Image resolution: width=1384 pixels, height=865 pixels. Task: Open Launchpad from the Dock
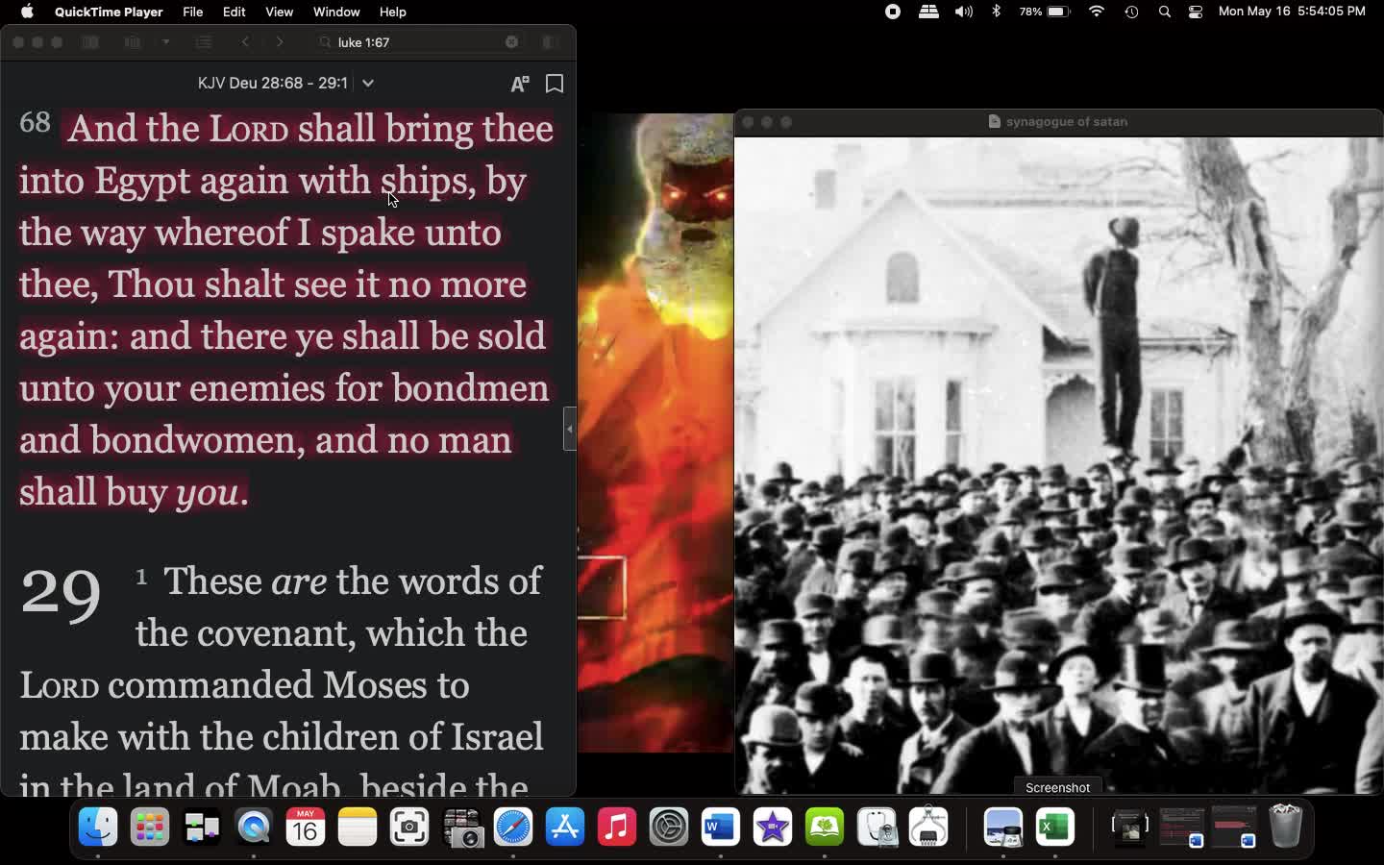[150, 827]
